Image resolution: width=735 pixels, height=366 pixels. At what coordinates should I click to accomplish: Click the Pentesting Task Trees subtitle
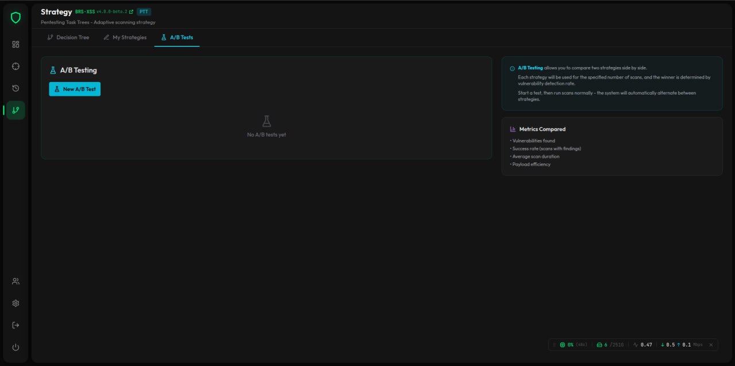coord(98,22)
